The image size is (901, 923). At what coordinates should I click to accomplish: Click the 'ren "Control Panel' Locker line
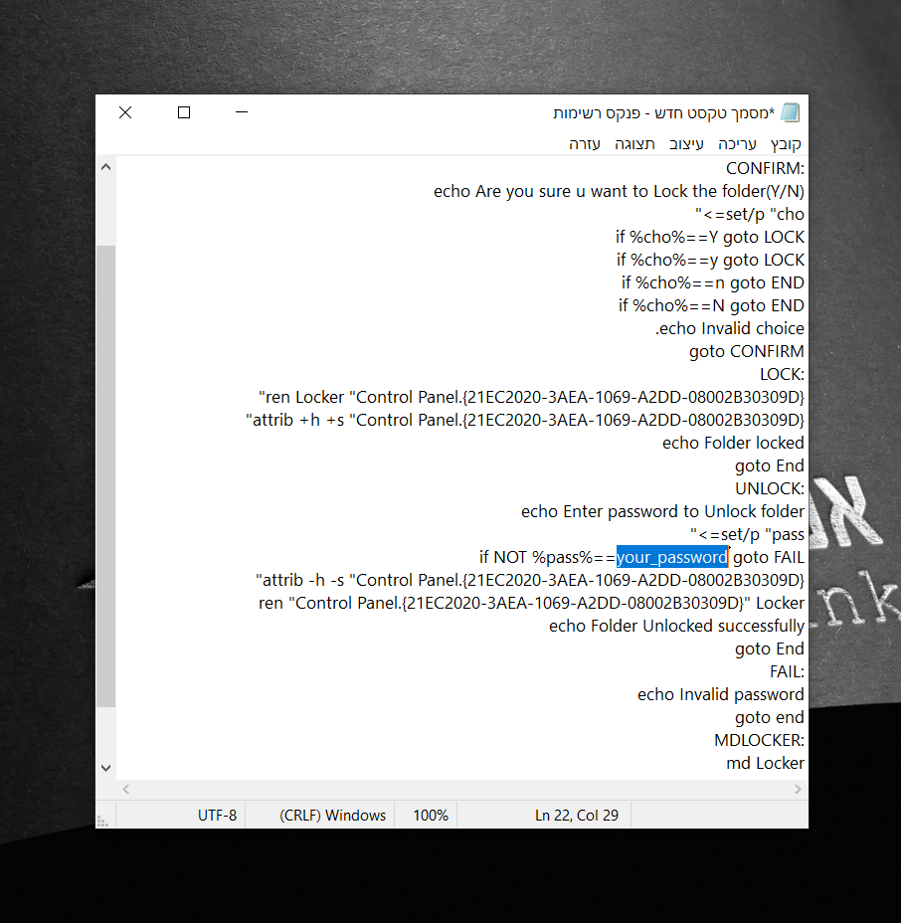[531, 604]
